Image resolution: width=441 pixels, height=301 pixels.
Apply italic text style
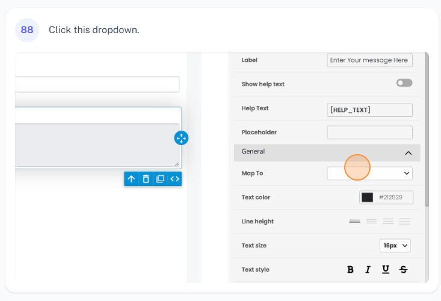368,270
